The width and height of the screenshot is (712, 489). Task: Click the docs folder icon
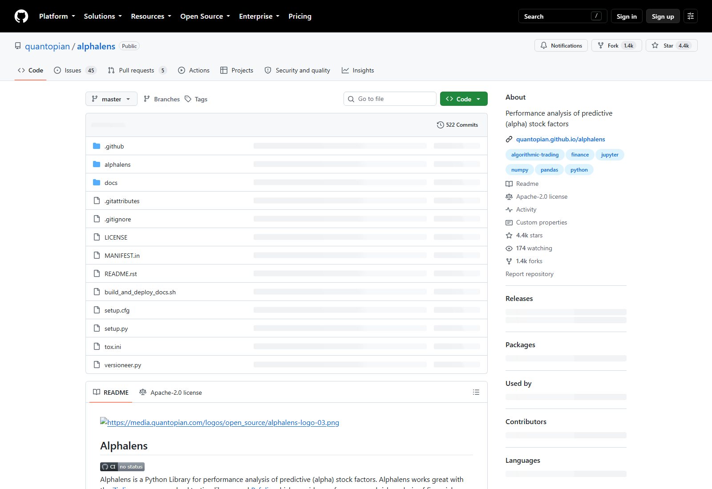(97, 182)
